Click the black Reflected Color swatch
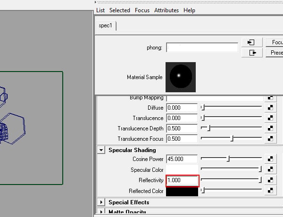This screenshot has height=217, width=283. coord(182,192)
